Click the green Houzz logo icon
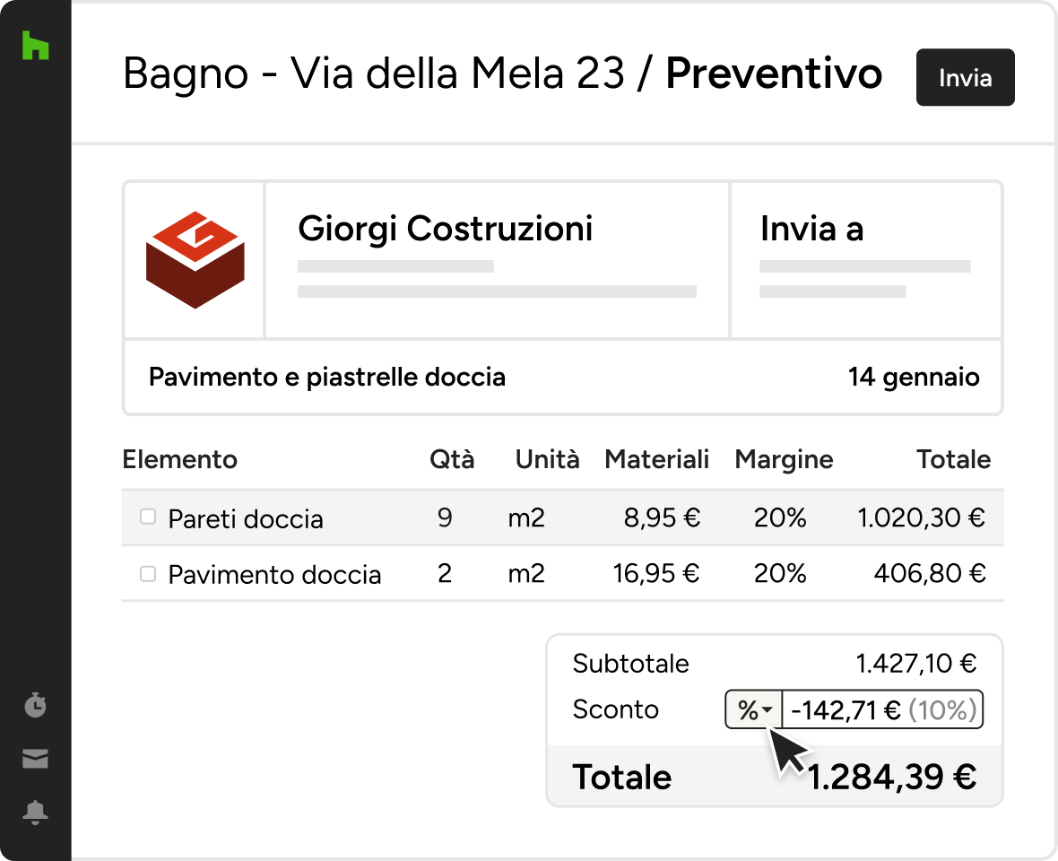1058x861 pixels. pos(35,45)
